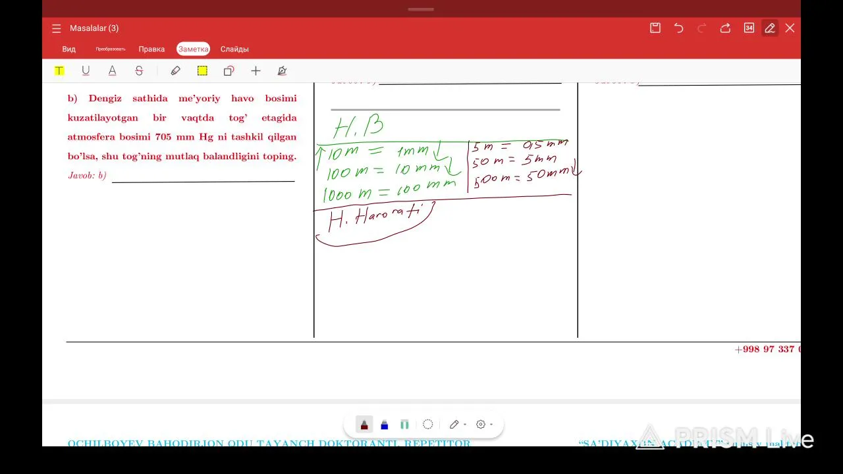
Task: Close the document with the X
Action: pyautogui.click(x=790, y=28)
